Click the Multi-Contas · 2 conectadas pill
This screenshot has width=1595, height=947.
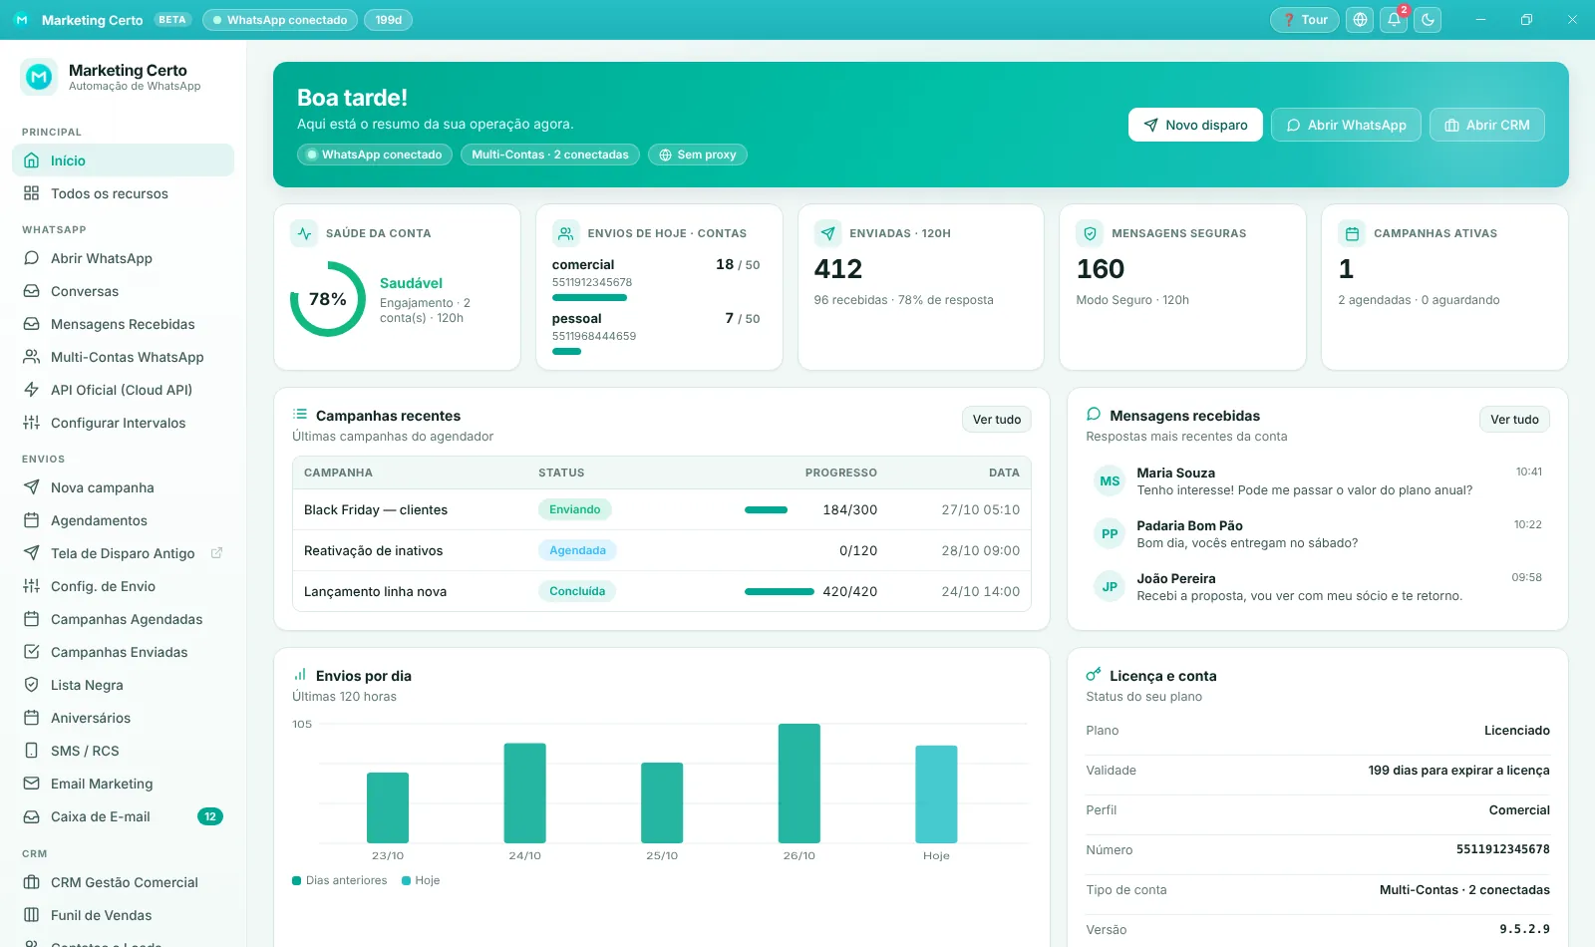[550, 155]
